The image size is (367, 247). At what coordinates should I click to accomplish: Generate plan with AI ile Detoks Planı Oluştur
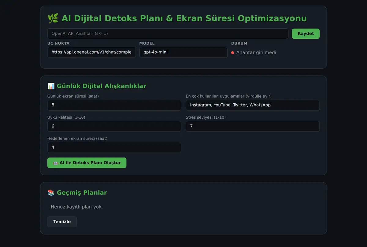[87, 163]
